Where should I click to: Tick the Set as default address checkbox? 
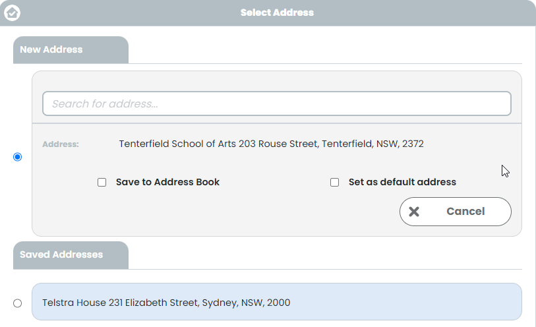[x=335, y=182]
